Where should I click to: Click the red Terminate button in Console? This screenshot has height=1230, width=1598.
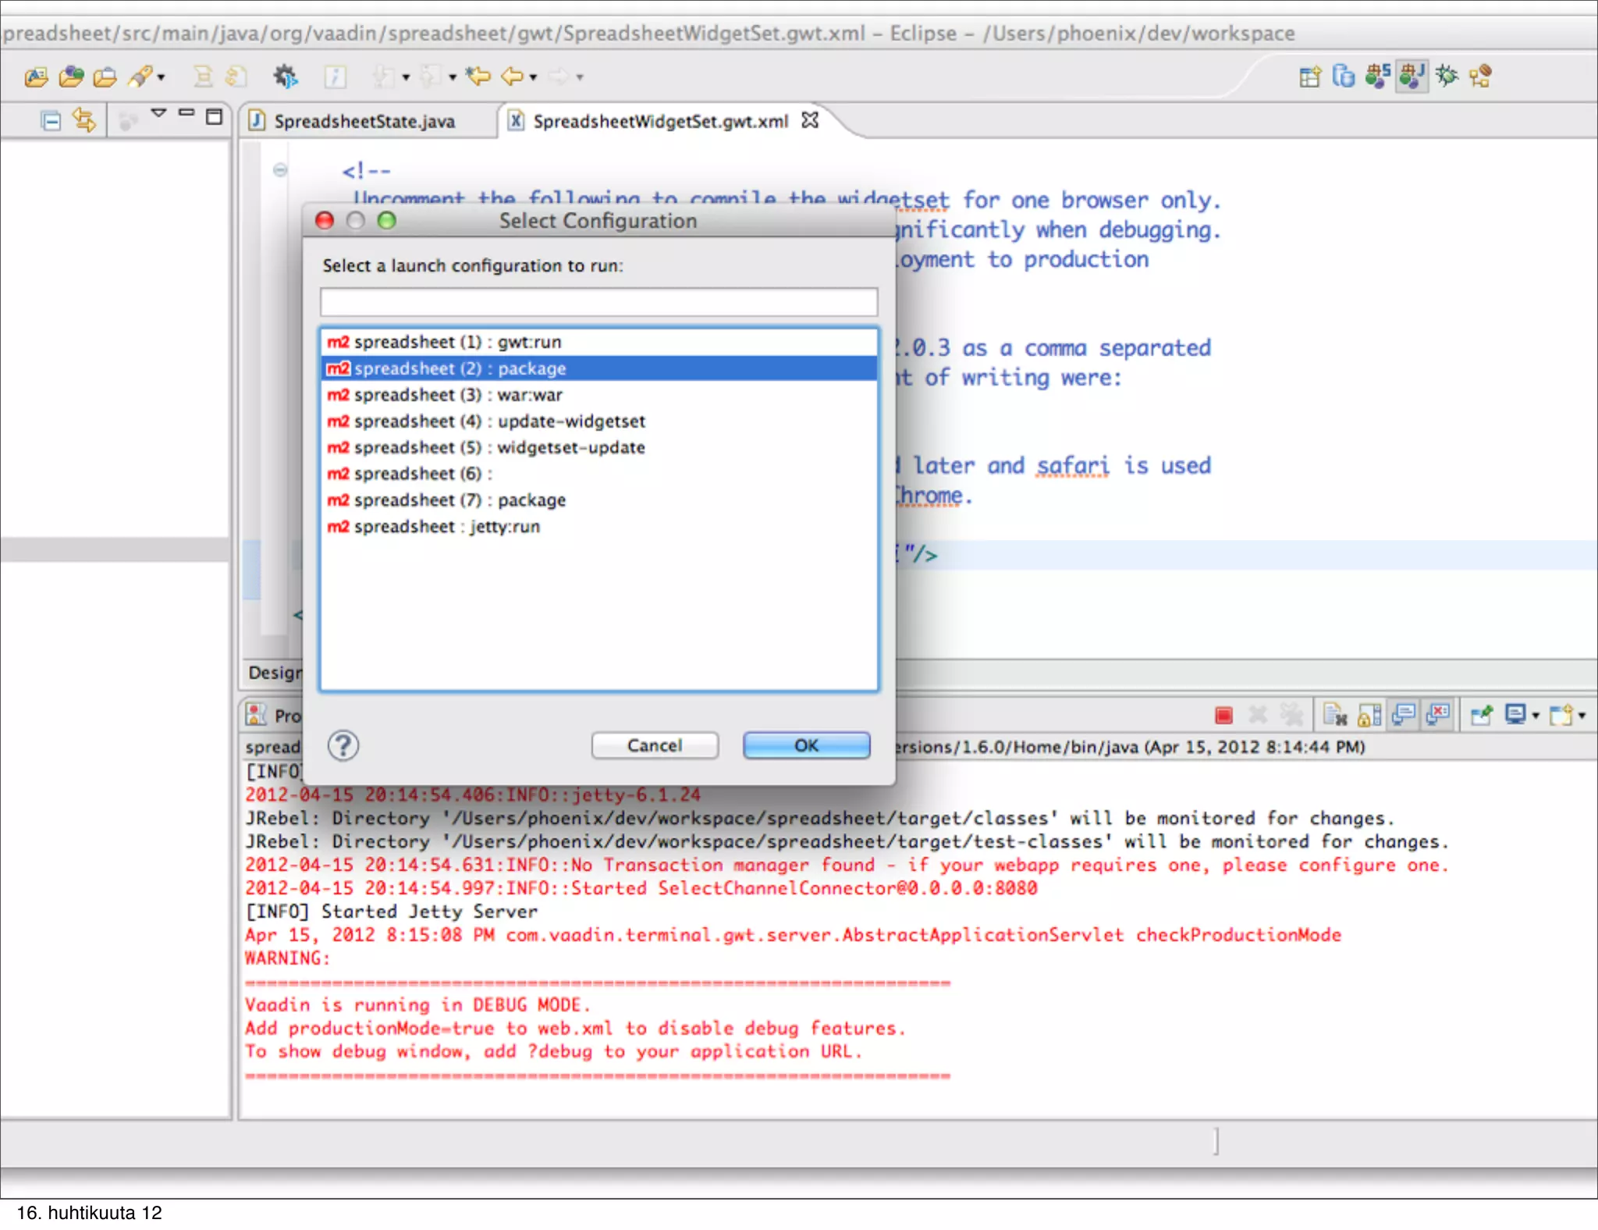(1223, 715)
